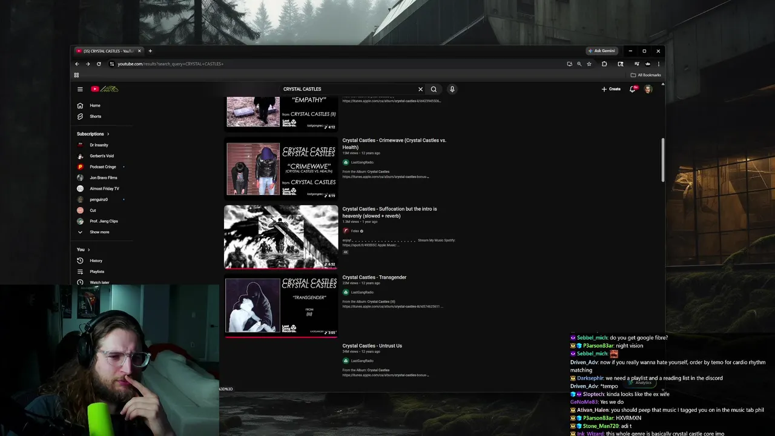This screenshot has height=436, width=775.
Task: Click the YouTube logo
Action: click(x=105, y=89)
